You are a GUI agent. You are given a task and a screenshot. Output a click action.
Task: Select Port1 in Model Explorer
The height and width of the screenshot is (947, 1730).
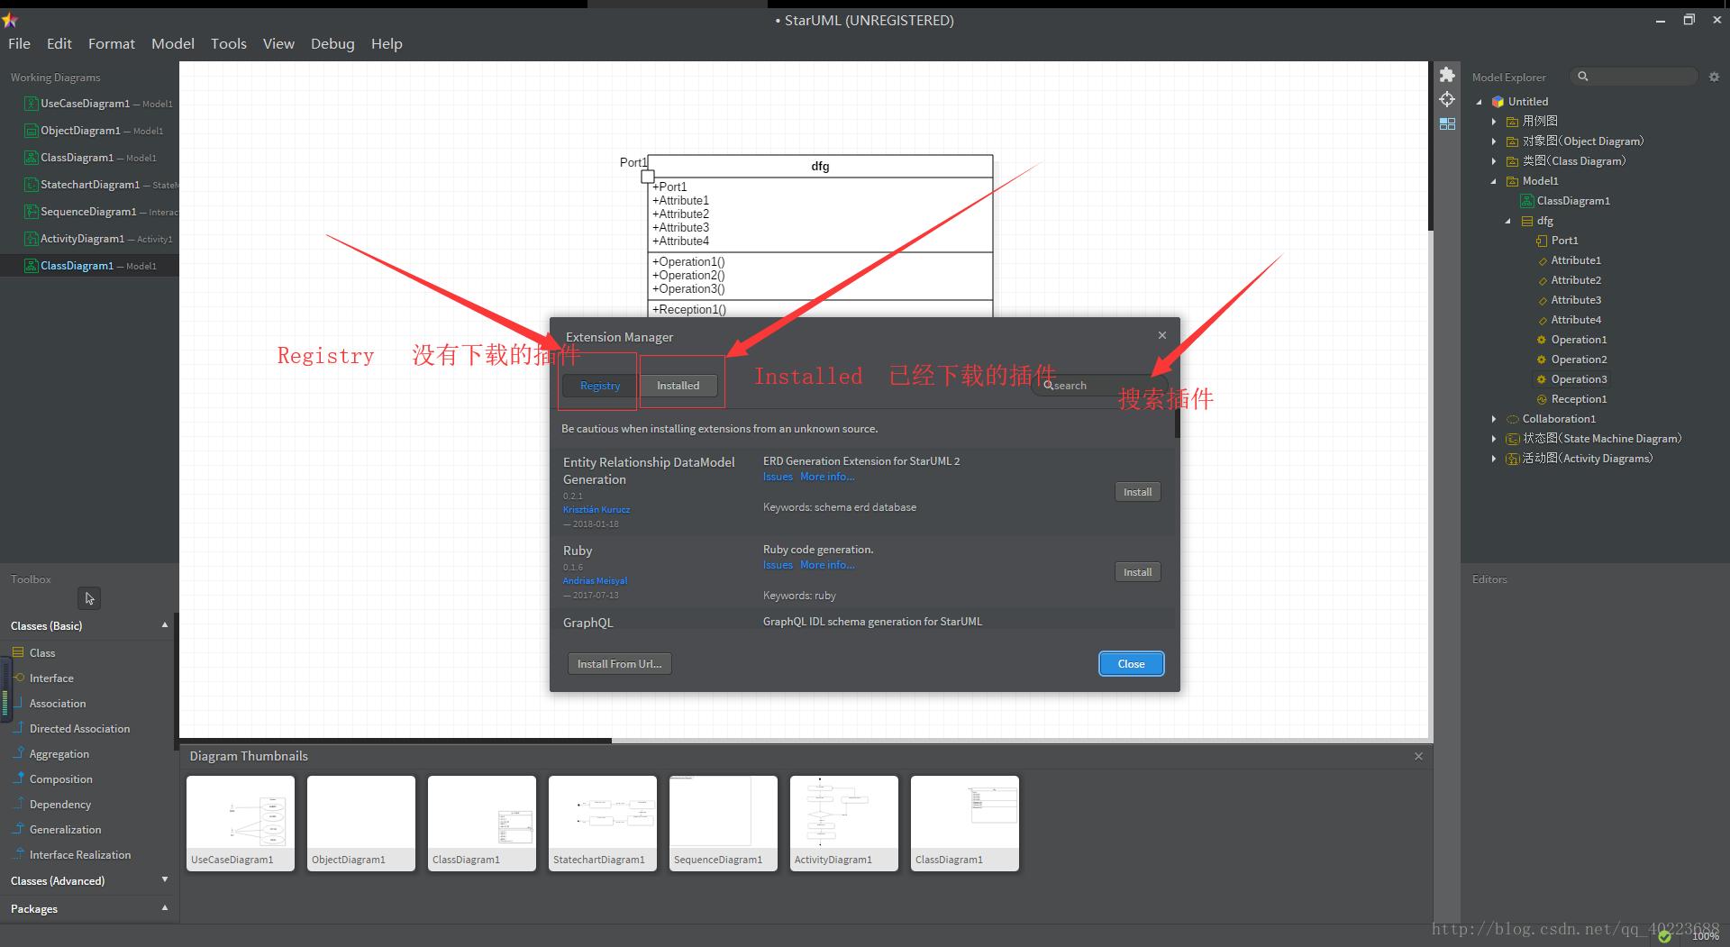pos(1564,241)
